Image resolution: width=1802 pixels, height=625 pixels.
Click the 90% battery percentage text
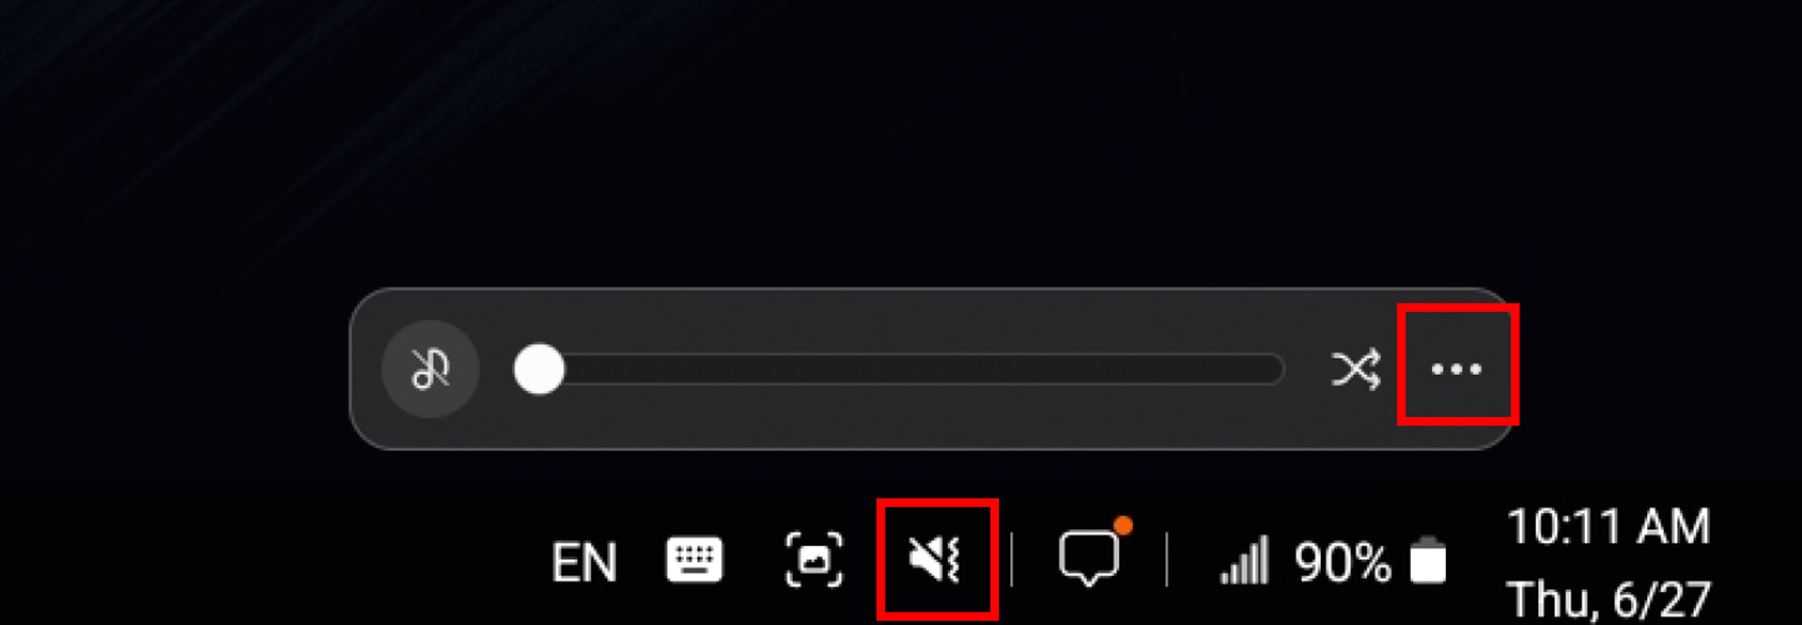coord(1342,563)
